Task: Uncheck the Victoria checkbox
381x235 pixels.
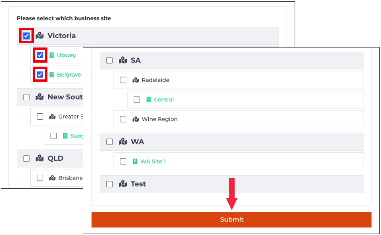Action: [x=26, y=36]
